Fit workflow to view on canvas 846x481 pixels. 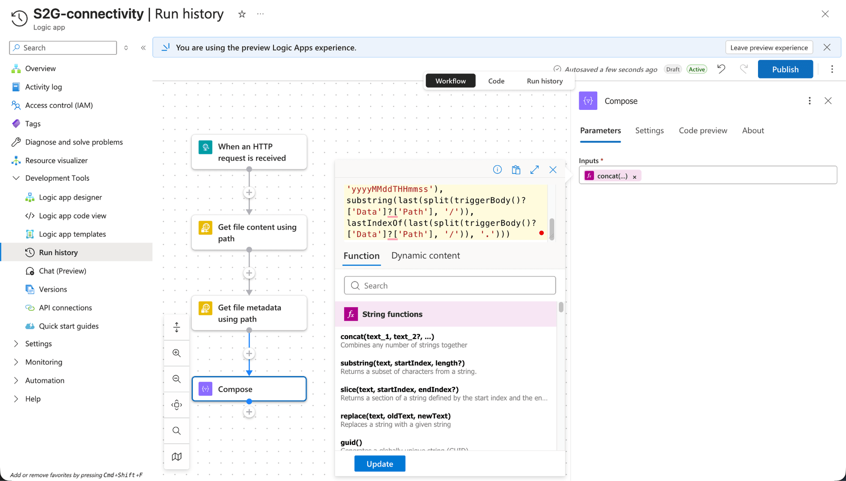177,405
